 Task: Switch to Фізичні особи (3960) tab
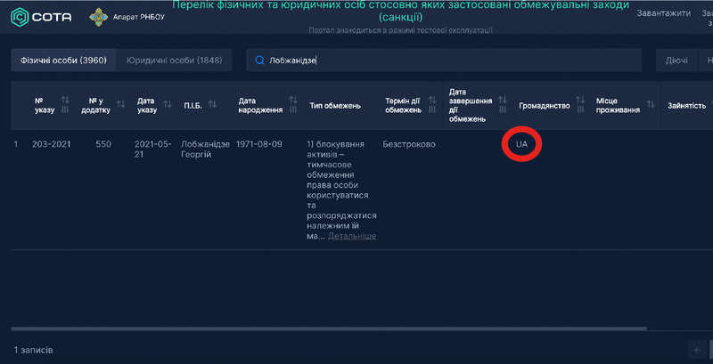[58, 61]
